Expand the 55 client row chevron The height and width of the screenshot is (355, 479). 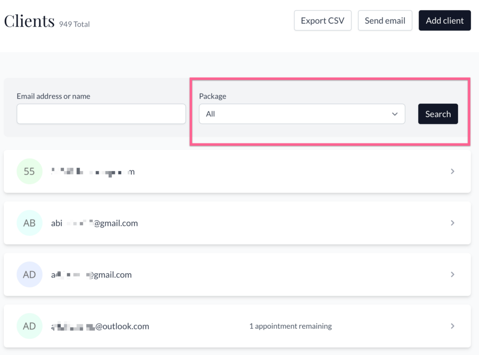pos(452,171)
